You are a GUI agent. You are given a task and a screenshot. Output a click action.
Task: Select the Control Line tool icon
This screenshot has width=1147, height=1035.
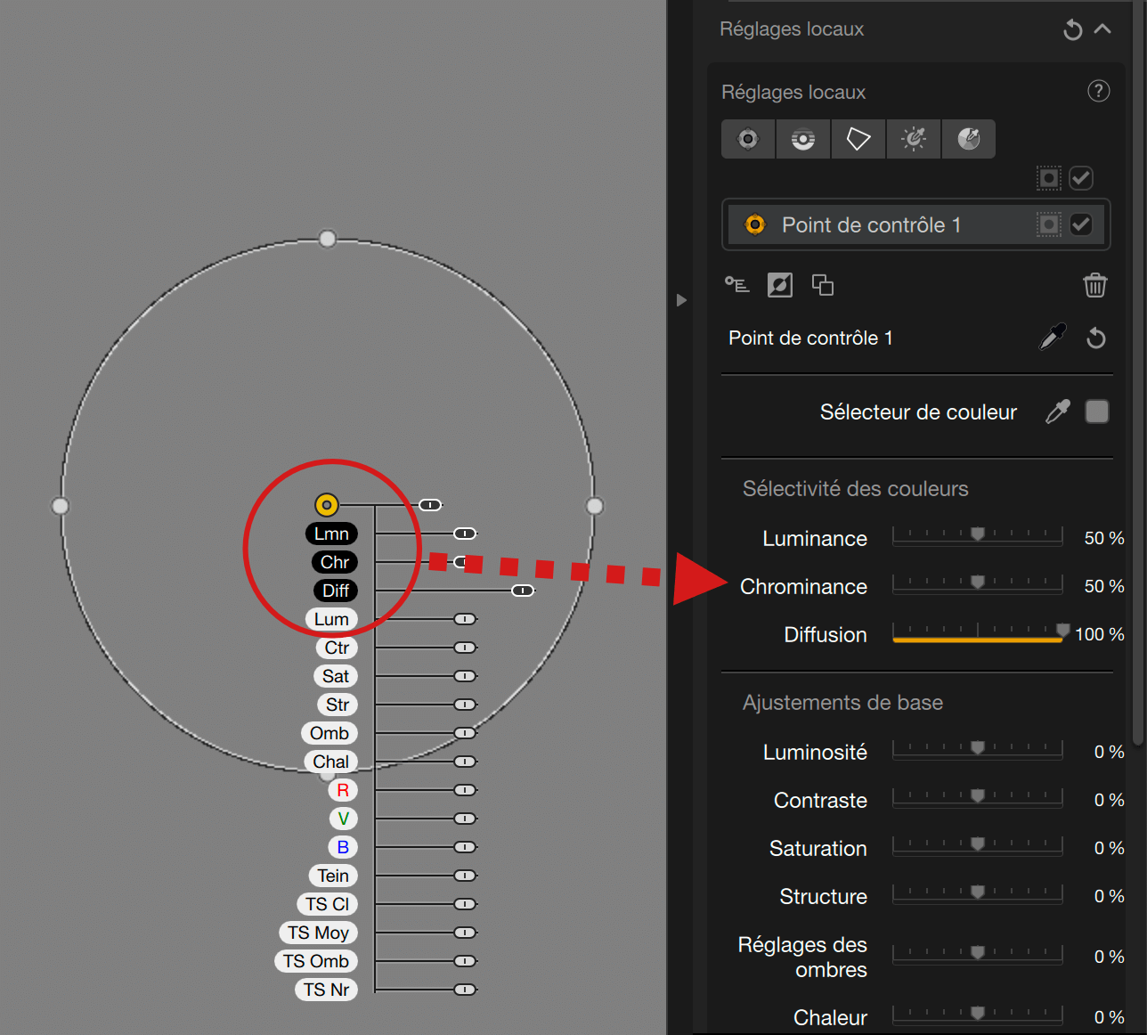click(x=803, y=139)
